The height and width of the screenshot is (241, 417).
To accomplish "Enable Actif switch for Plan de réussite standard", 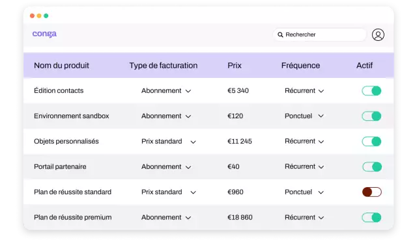I will [x=372, y=192].
